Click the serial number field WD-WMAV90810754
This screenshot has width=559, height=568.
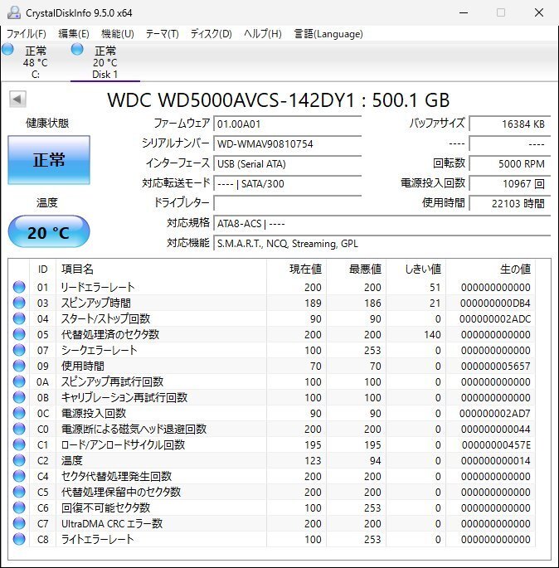[x=288, y=143]
